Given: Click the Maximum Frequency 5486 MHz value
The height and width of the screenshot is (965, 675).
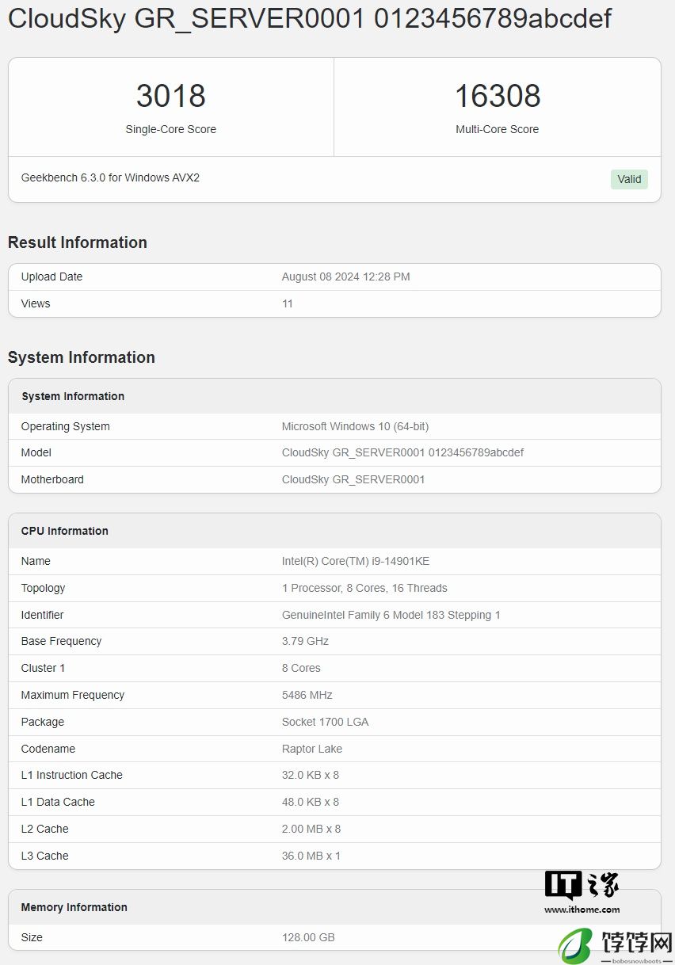Looking at the screenshot, I should 307,695.
